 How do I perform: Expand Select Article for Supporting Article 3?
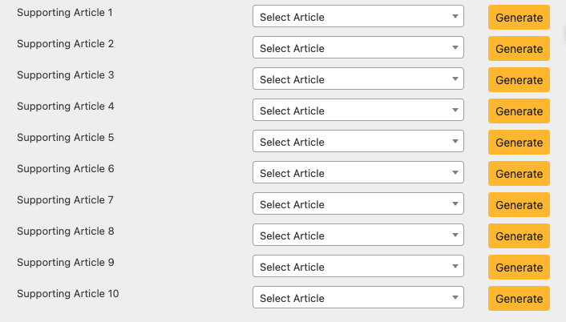tap(358, 79)
